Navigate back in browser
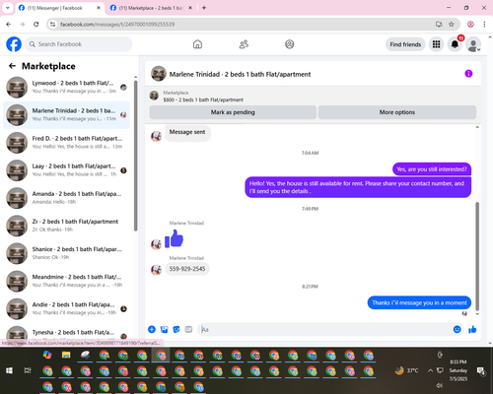This screenshot has height=394, width=493. pyautogui.click(x=9, y=25)
